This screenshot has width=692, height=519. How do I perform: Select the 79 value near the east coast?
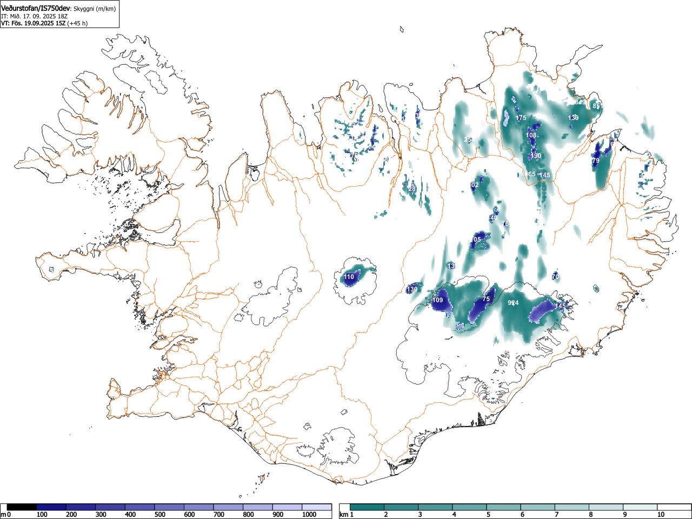pyautogui.click(x=596, y=161)
